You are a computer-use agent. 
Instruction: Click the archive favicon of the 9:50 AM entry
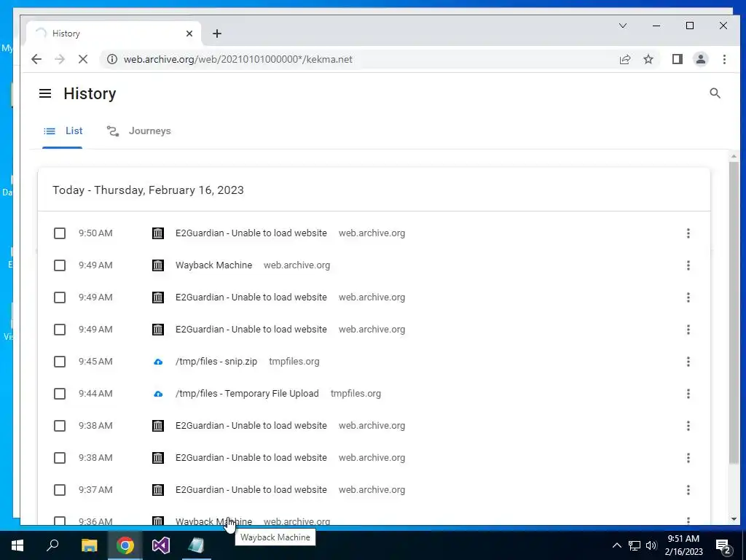pos(158,233)
